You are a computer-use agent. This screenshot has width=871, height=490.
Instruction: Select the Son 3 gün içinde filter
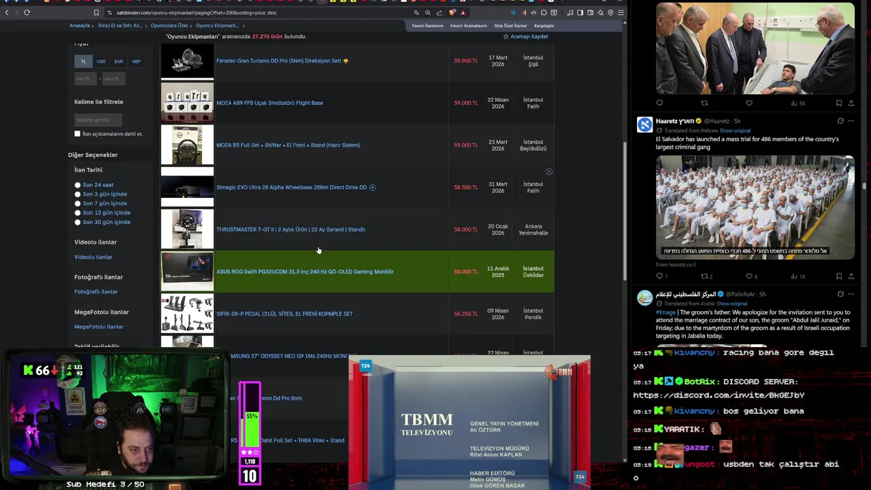click(78, 194)
